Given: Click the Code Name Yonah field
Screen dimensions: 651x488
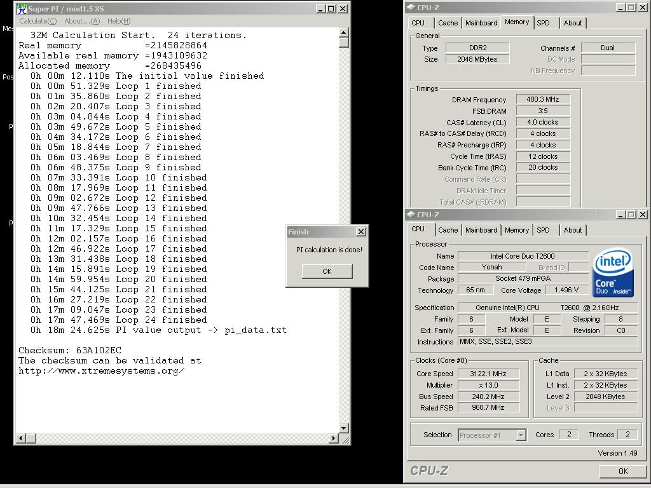Looking at the screenshot, I should pos(491,268).
